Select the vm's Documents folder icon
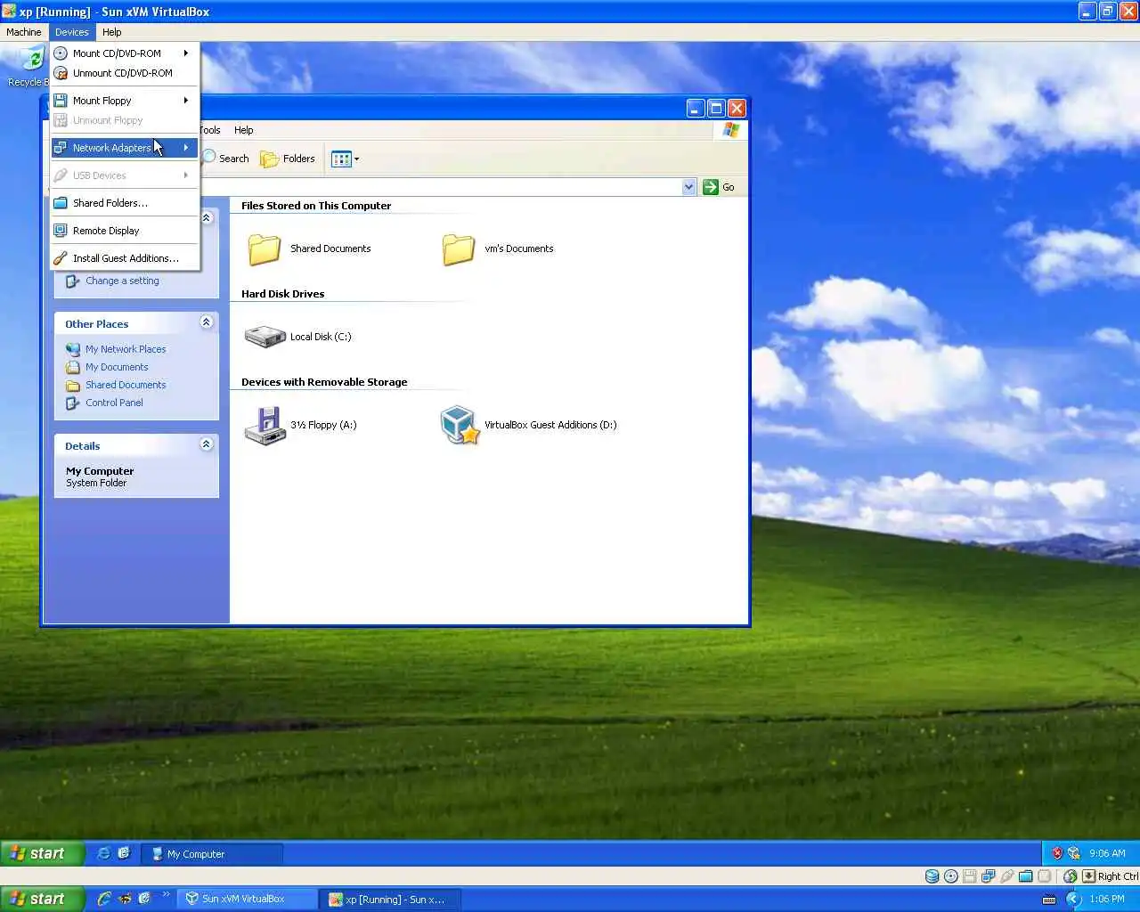The width and height of the screenshot is (1140, 912). point(459,249)
